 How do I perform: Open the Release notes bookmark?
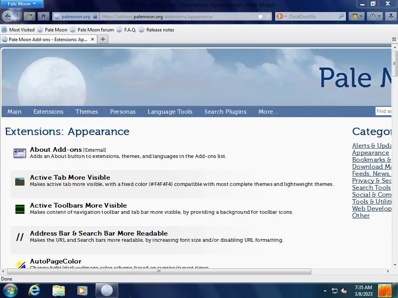coord(156,29)
